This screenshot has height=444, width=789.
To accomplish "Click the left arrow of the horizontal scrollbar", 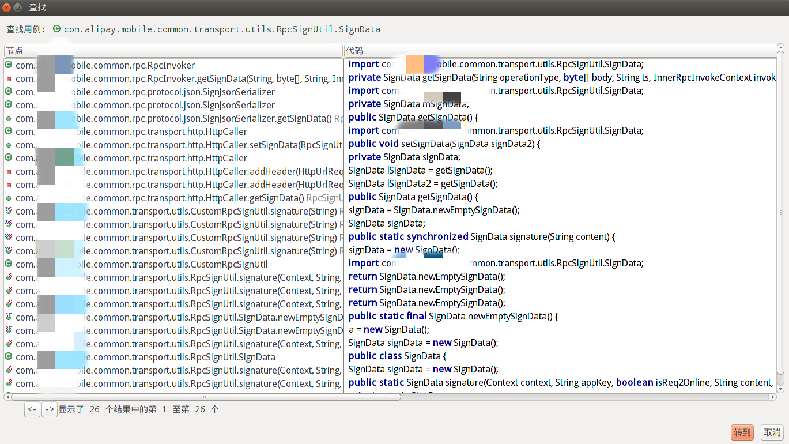I will coord(7,397).
